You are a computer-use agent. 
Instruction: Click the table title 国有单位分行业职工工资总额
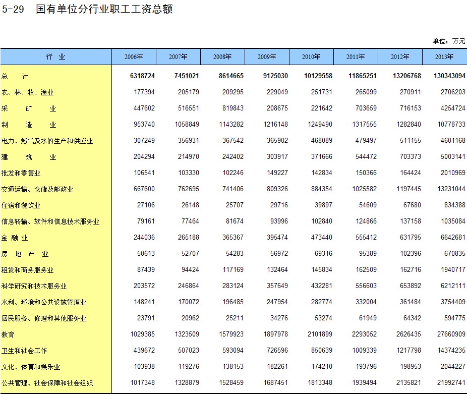point(104,9)
